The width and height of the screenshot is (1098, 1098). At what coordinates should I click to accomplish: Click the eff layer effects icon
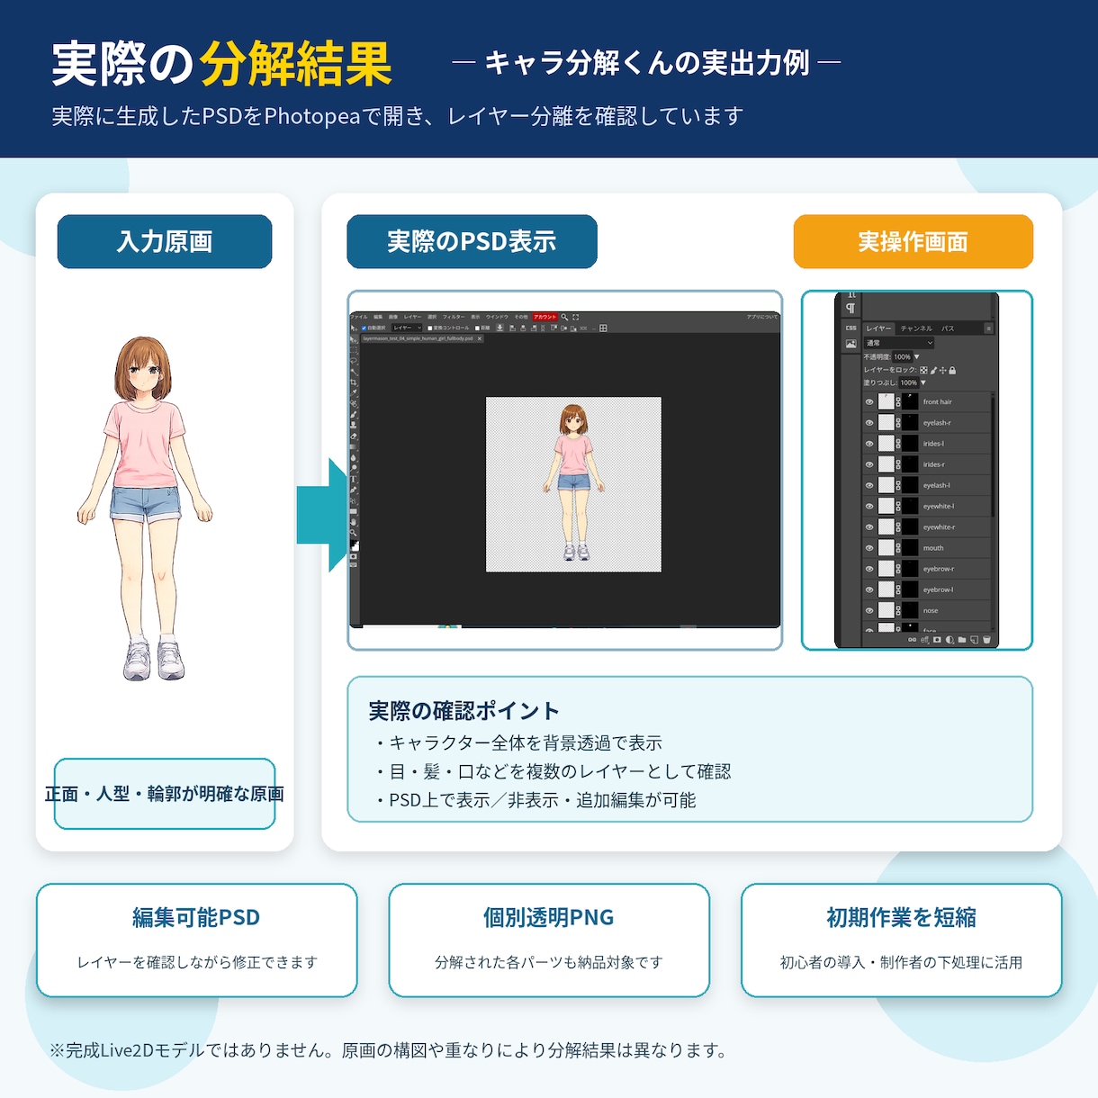(925, 640)
